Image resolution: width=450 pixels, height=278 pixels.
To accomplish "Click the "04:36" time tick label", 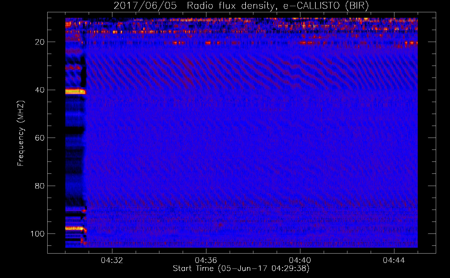I will [x=206, y=260].
